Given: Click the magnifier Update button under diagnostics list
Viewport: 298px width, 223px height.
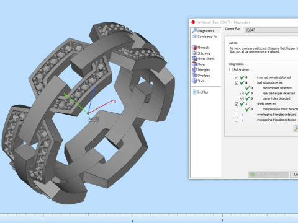Looking at the screenshot, I should [296, 129].
